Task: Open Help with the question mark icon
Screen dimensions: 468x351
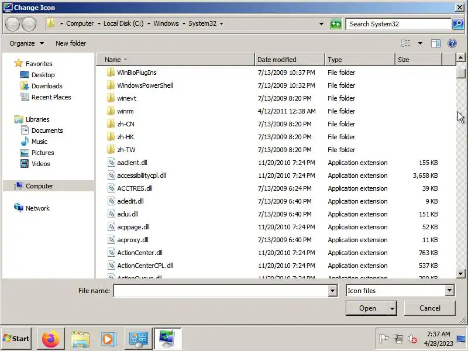Action: coord(452,43)
